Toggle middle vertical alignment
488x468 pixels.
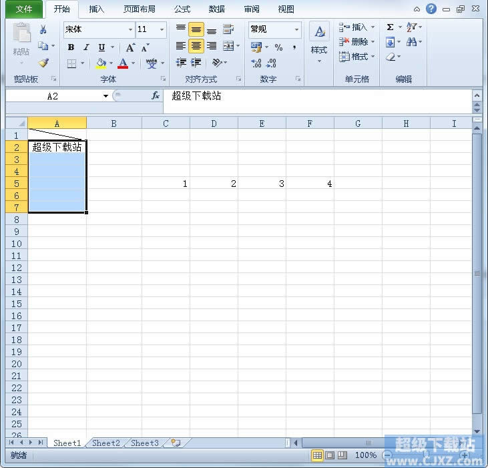(x=196, y=29)
